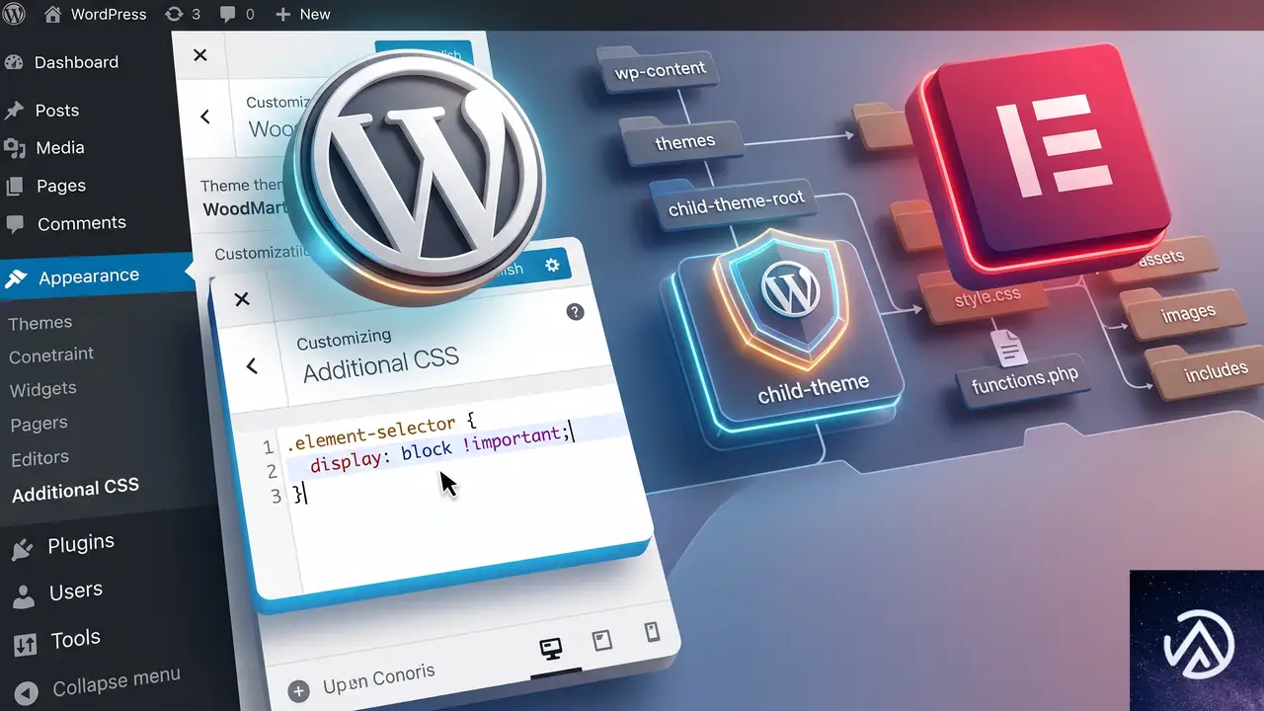Open the Conetraint submenu link
The width and height of the screenshot is (1264, 711).
51,355
